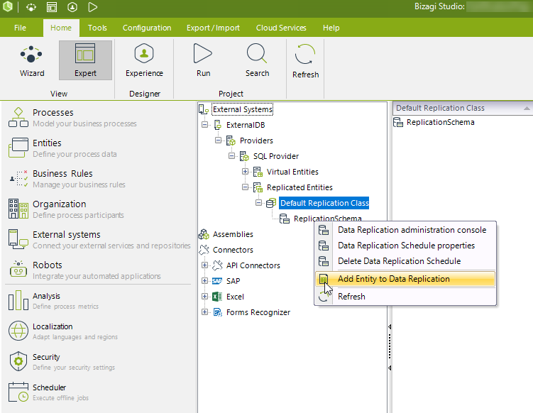Viewport: 533px width, 413px height.
Task: Choose Add Entity to Data Replication
Action: click(405, 279)
